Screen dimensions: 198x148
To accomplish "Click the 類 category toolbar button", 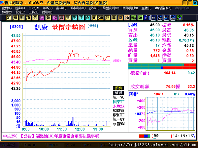I will pyautogui.click(x=48, y=18).
